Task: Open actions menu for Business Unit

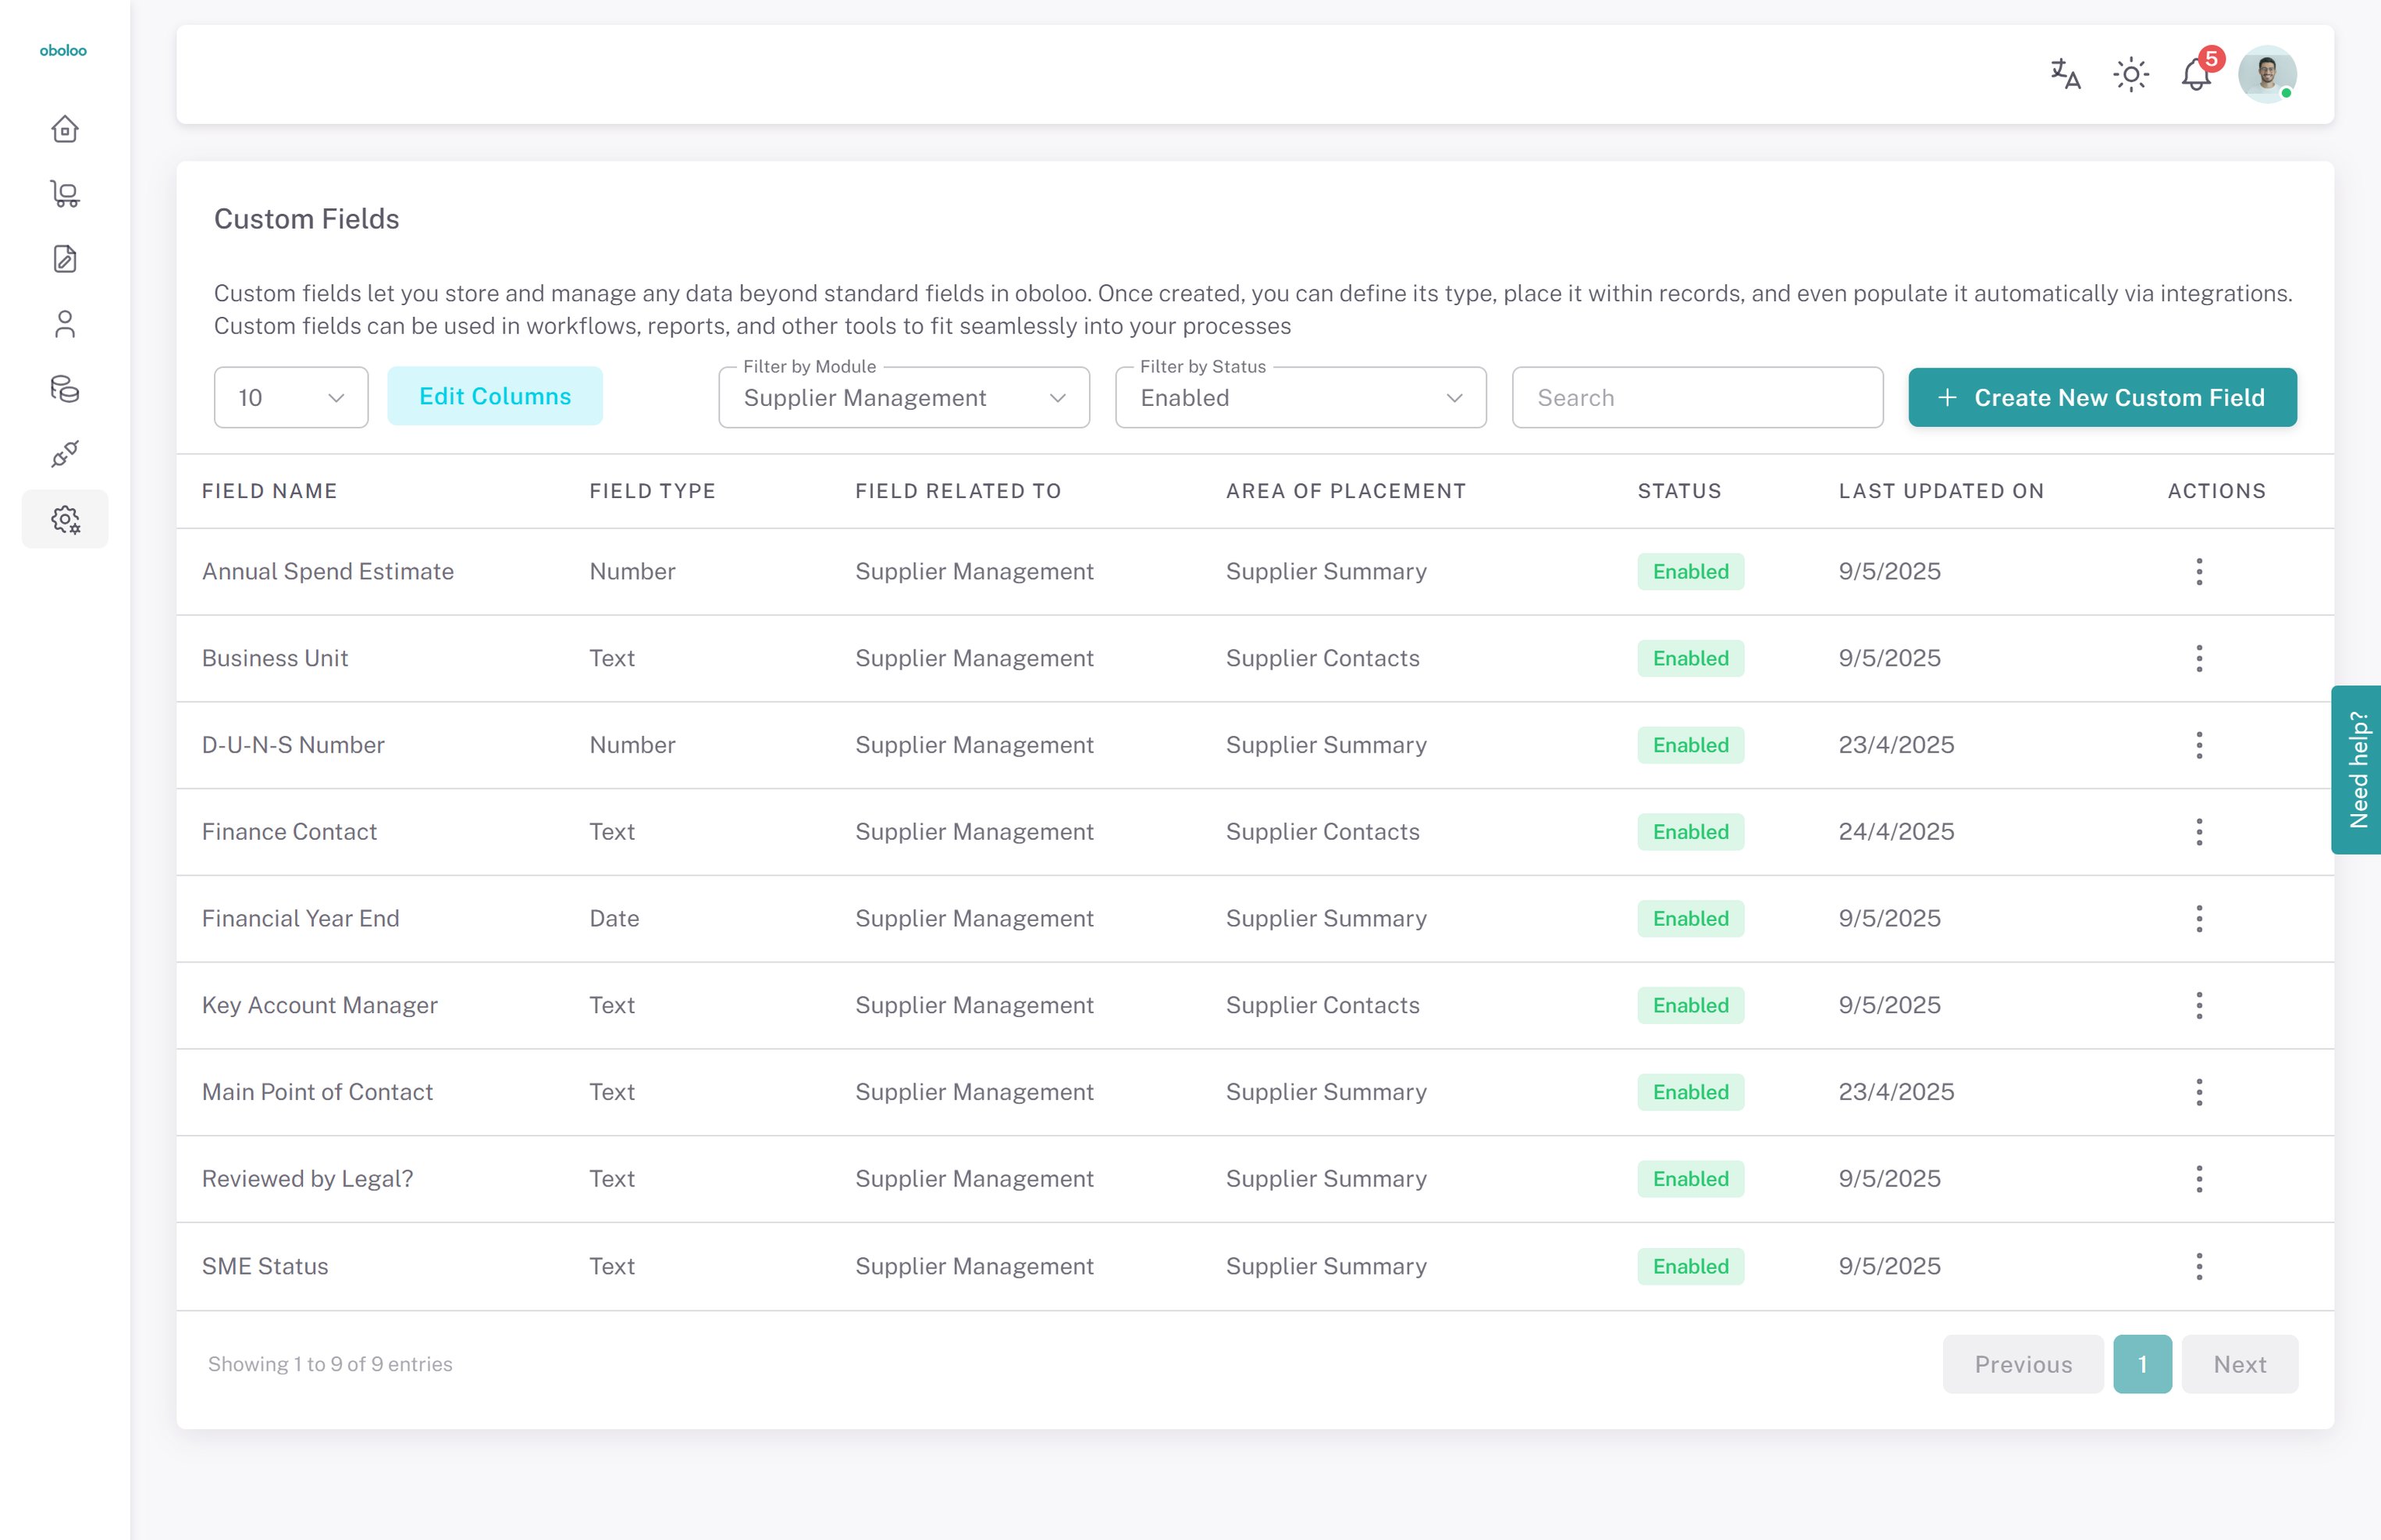Action: coord(2199,658)
